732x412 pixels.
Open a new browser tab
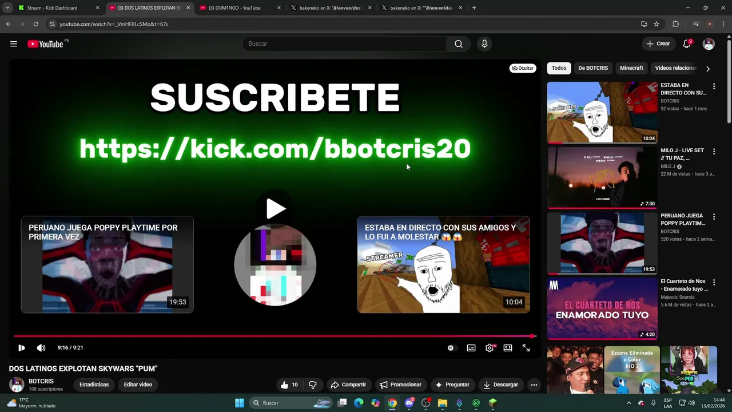(474, 8)
